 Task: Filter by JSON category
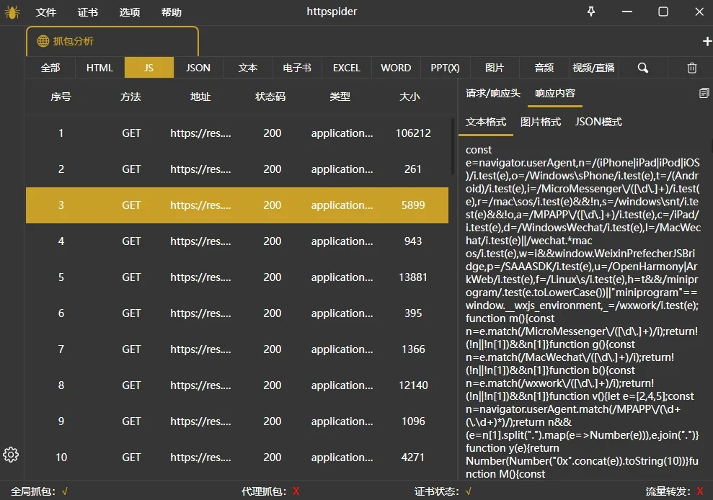(x=198, y=68)
